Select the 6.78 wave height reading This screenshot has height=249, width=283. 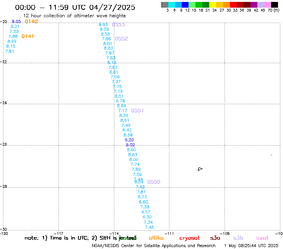tap(120, 101)
